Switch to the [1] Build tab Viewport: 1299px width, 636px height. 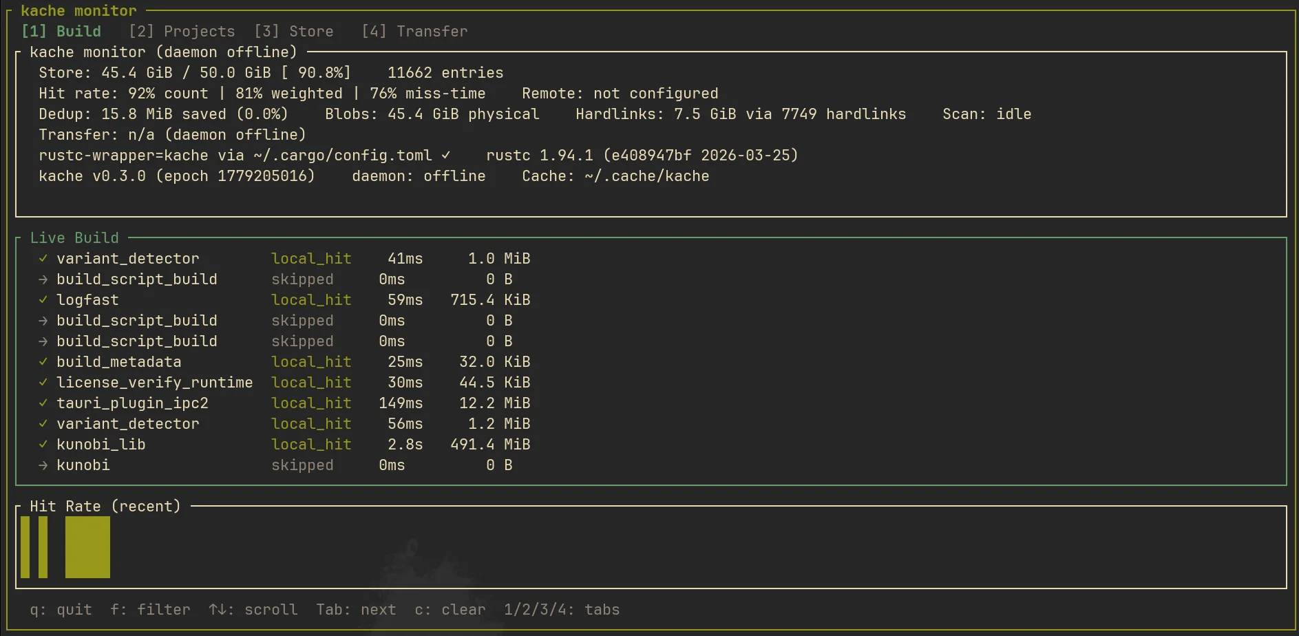(61, 32)
